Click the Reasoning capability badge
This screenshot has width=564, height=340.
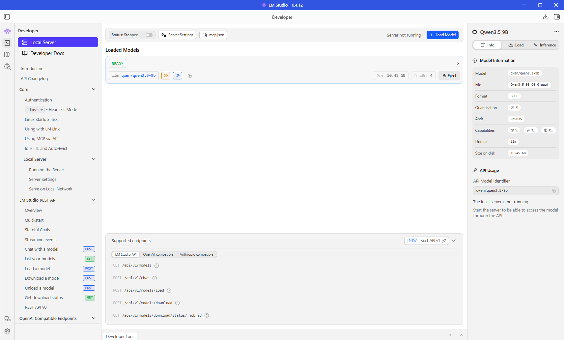click(549, 130)
